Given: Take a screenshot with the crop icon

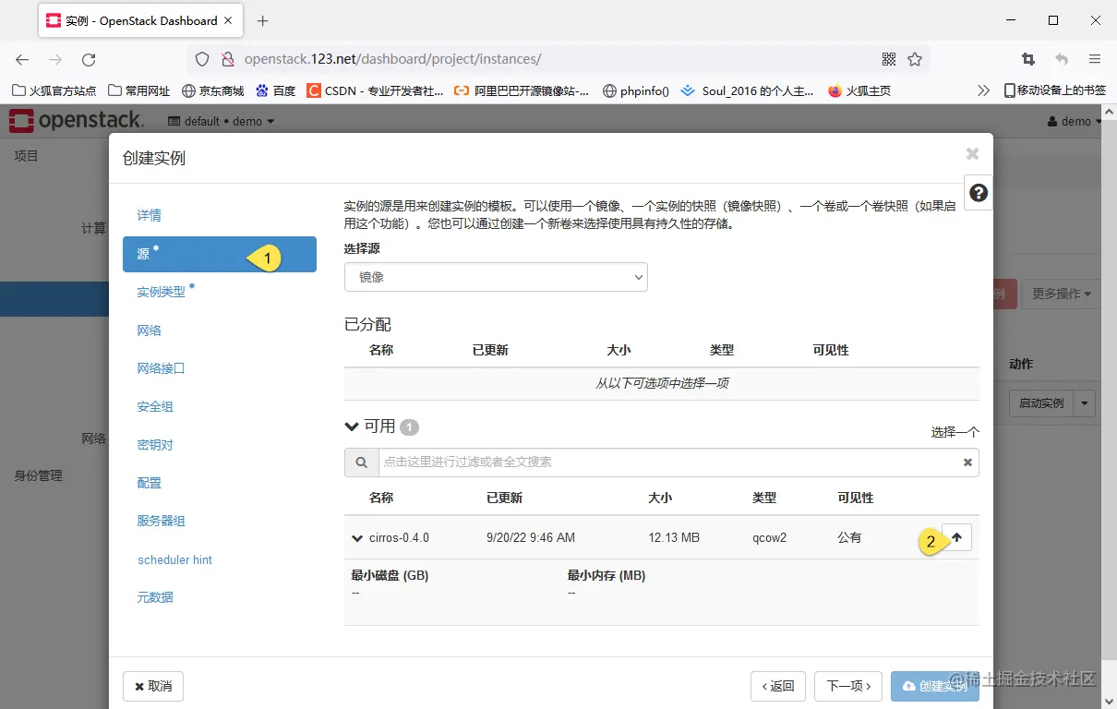Looking at the screenshot, I should coord(1027,58).
